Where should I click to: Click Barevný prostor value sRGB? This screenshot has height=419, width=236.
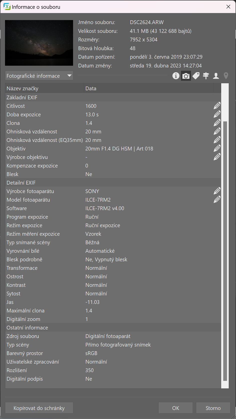point(91,353)
